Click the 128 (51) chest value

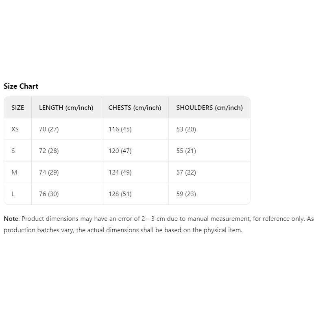point(120,194)
